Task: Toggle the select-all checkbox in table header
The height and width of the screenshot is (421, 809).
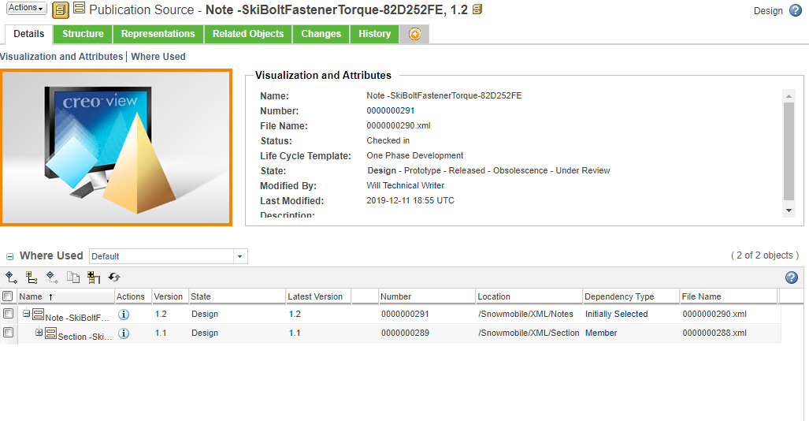Action: click(x=8, y=296)
